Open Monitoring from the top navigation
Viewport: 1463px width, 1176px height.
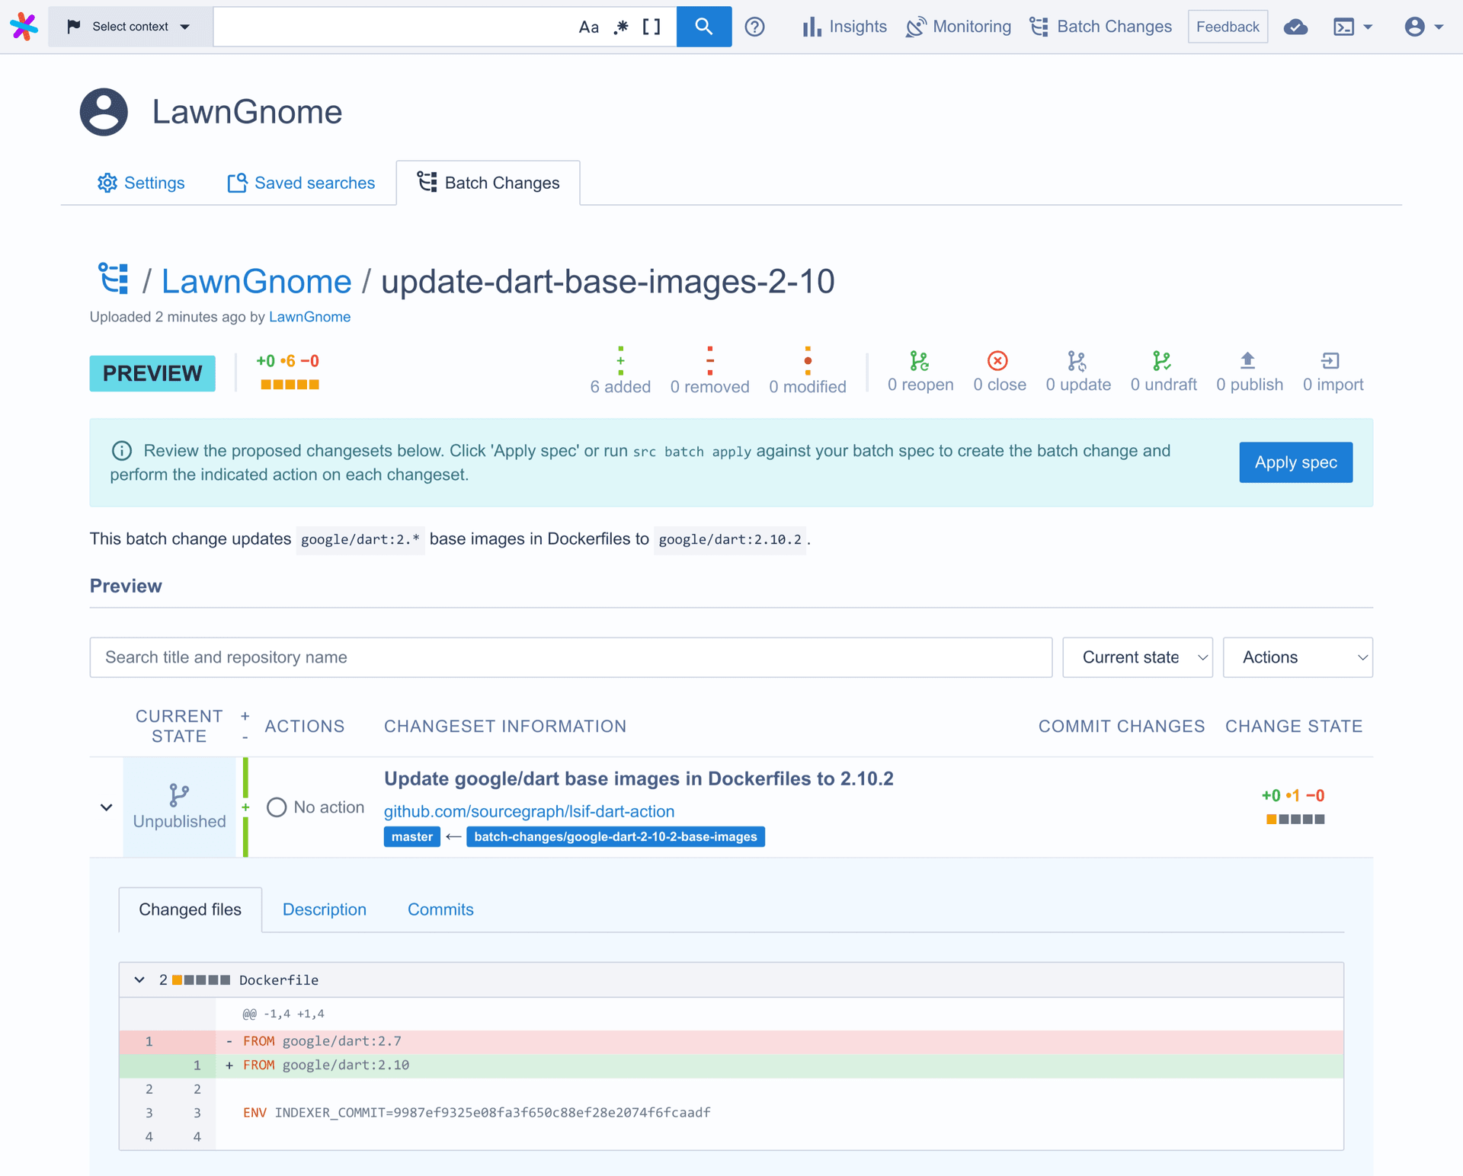[959, 27]
